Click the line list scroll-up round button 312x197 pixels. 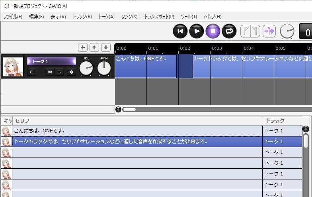306,129
